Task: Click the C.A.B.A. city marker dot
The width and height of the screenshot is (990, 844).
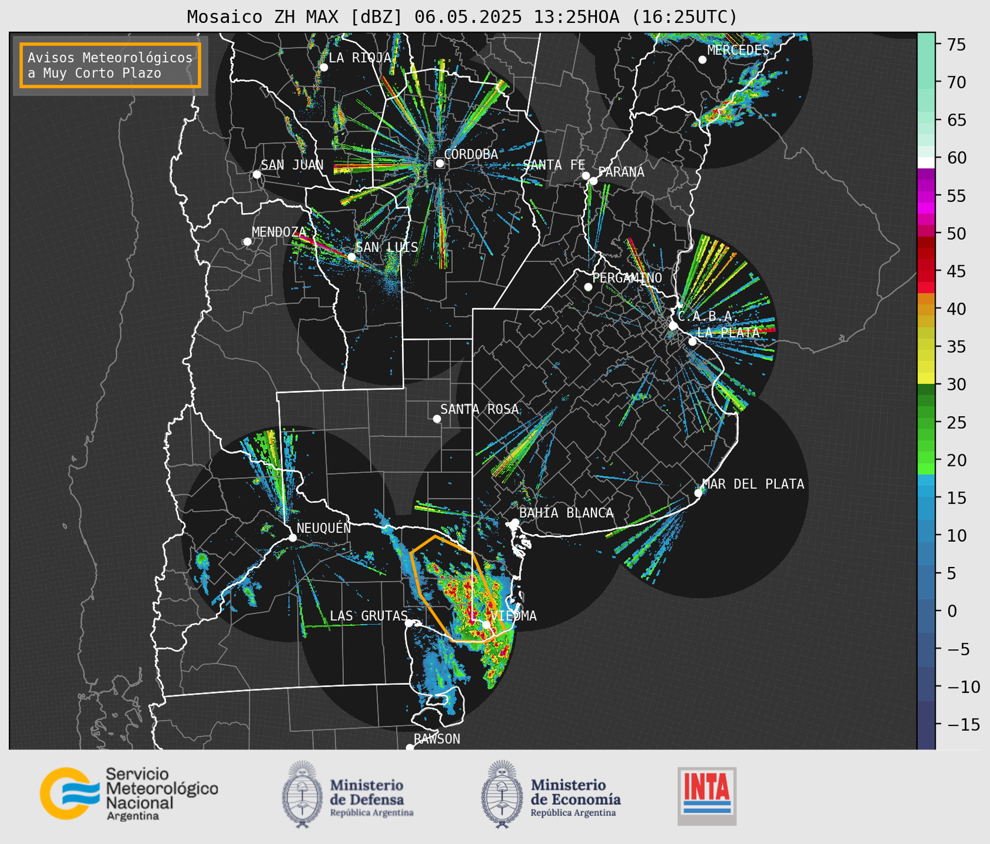Action: tap(673, 326)
